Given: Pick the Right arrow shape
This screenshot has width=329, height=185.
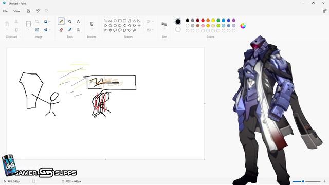Looking at the screenshot, I should pos(120,25).
